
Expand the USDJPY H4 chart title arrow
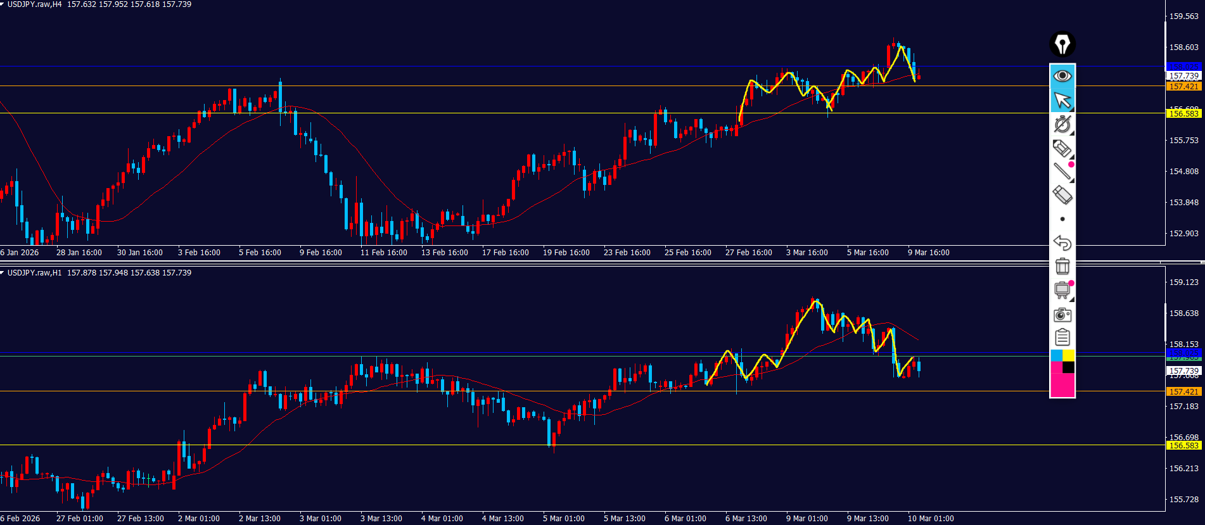[x=3, y=4]
